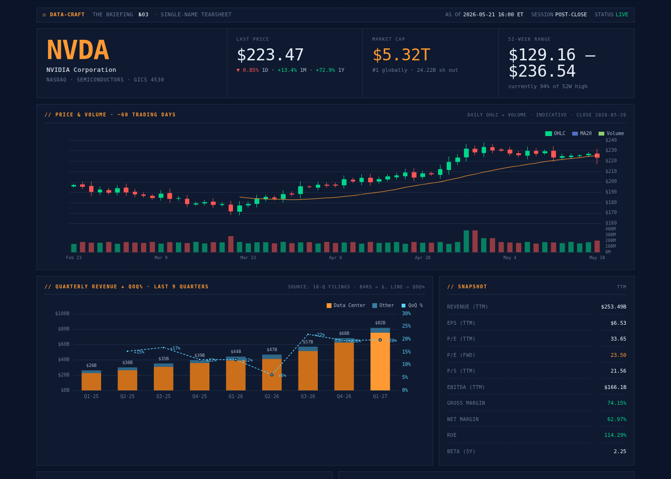Click EPS (TTM) value $6.53
The width and height of the screenshot is (671, 479).
[x=618, y=323]
